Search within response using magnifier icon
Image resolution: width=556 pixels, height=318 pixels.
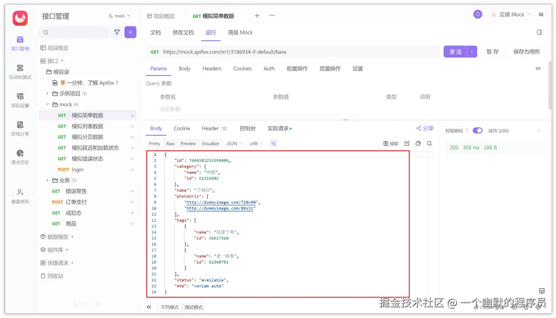(x=429, y=143)
